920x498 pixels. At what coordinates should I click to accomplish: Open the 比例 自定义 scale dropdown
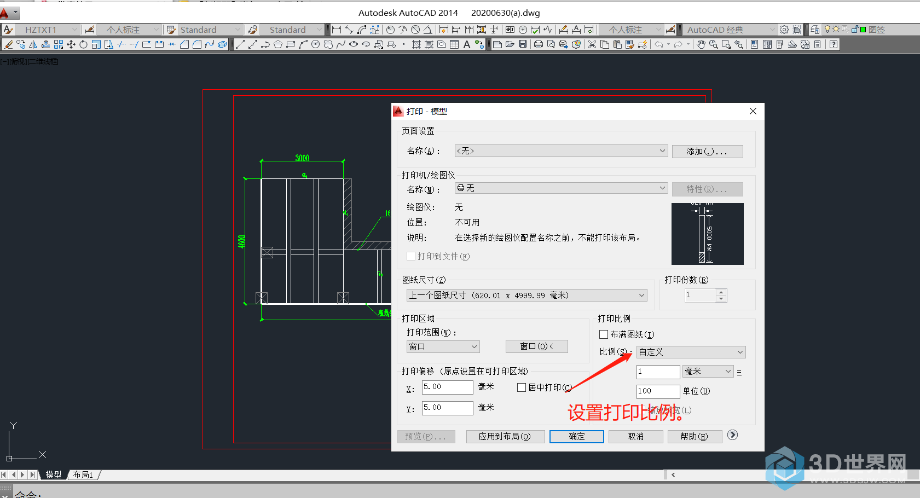[691, 352]
